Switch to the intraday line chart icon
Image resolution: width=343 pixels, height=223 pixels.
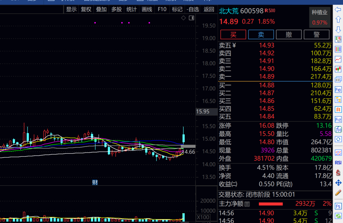(338, 59)
